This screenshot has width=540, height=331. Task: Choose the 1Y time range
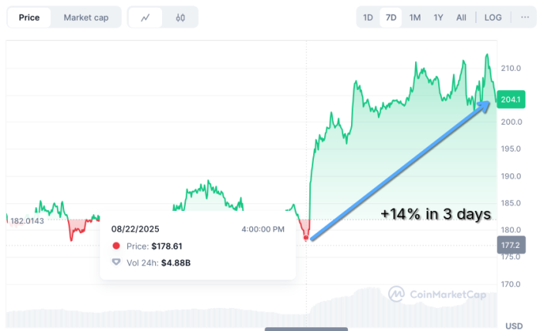point(438,17)
